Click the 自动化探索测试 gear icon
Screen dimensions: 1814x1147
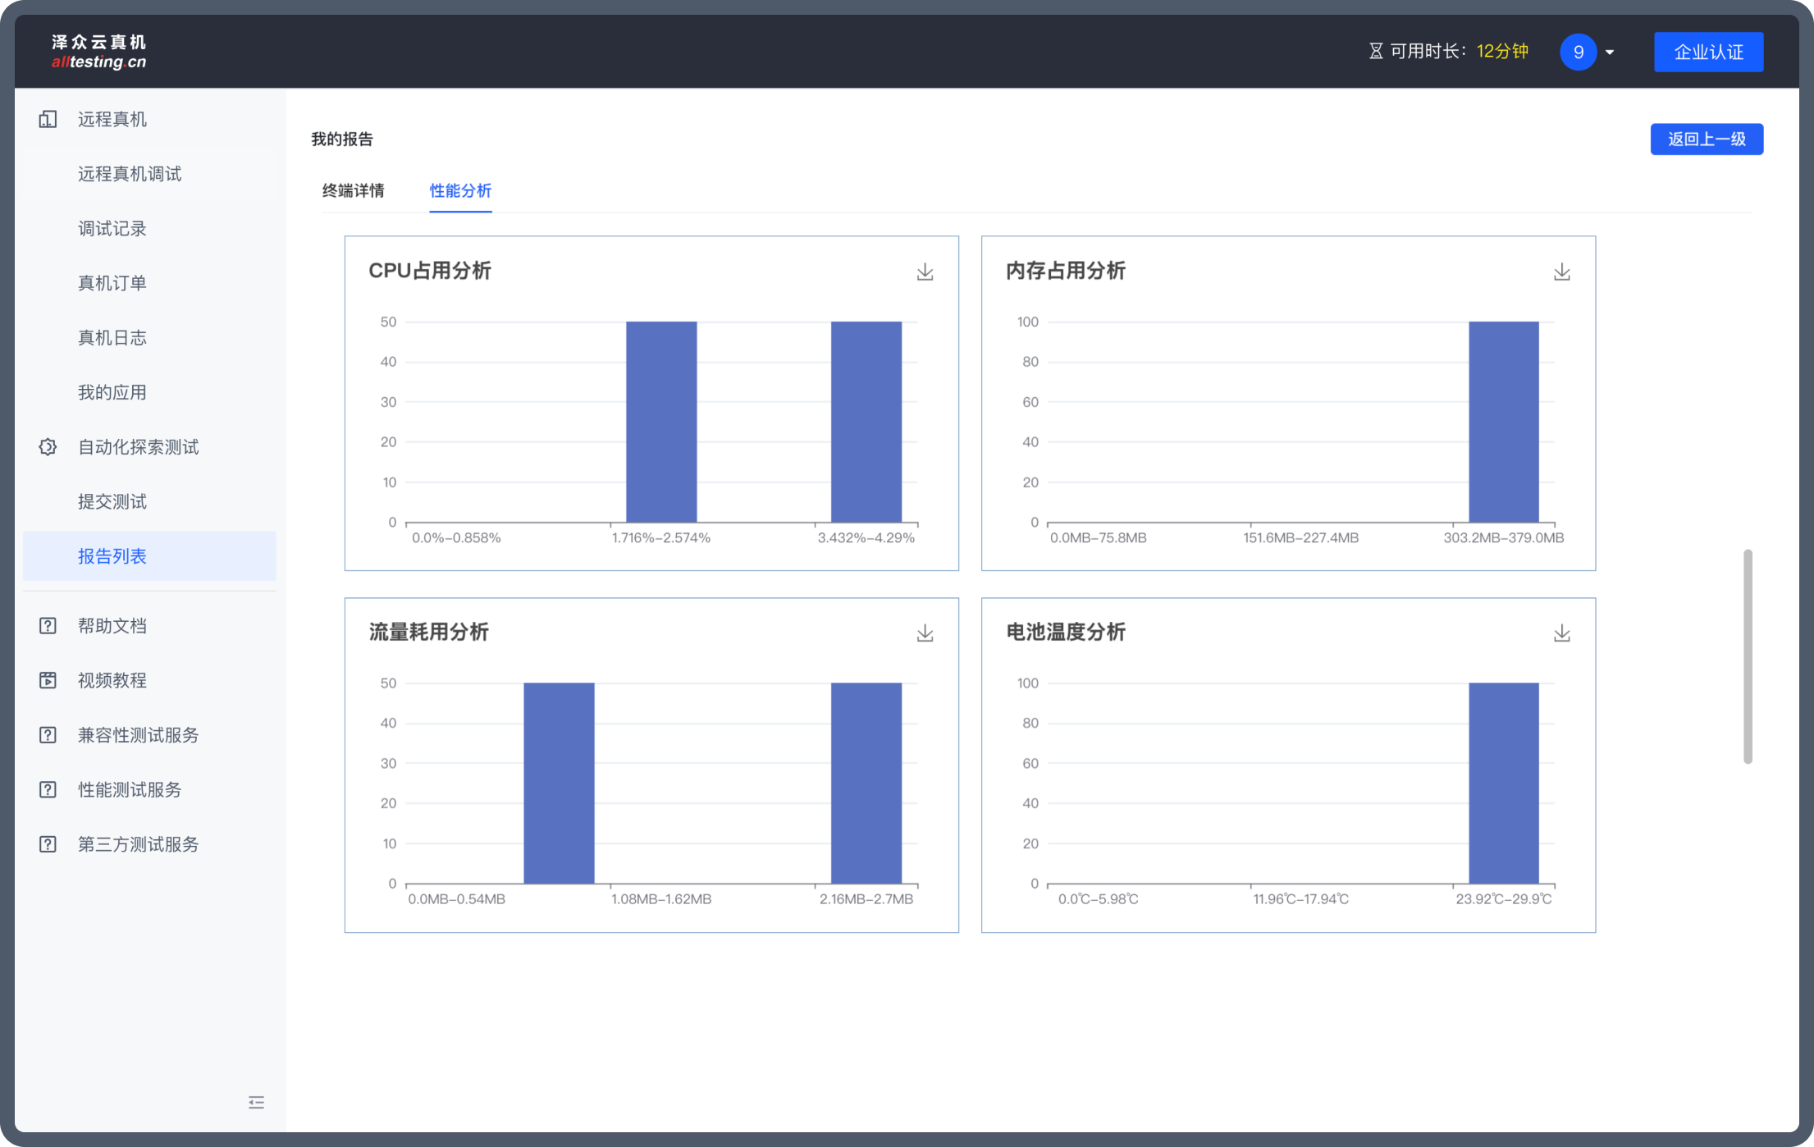48,447
